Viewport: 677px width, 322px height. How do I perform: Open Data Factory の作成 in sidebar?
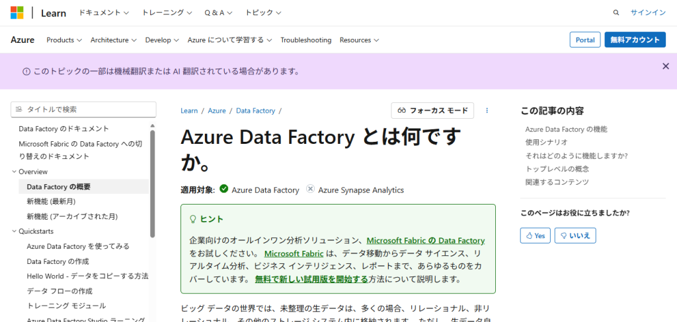click(58, 261)
